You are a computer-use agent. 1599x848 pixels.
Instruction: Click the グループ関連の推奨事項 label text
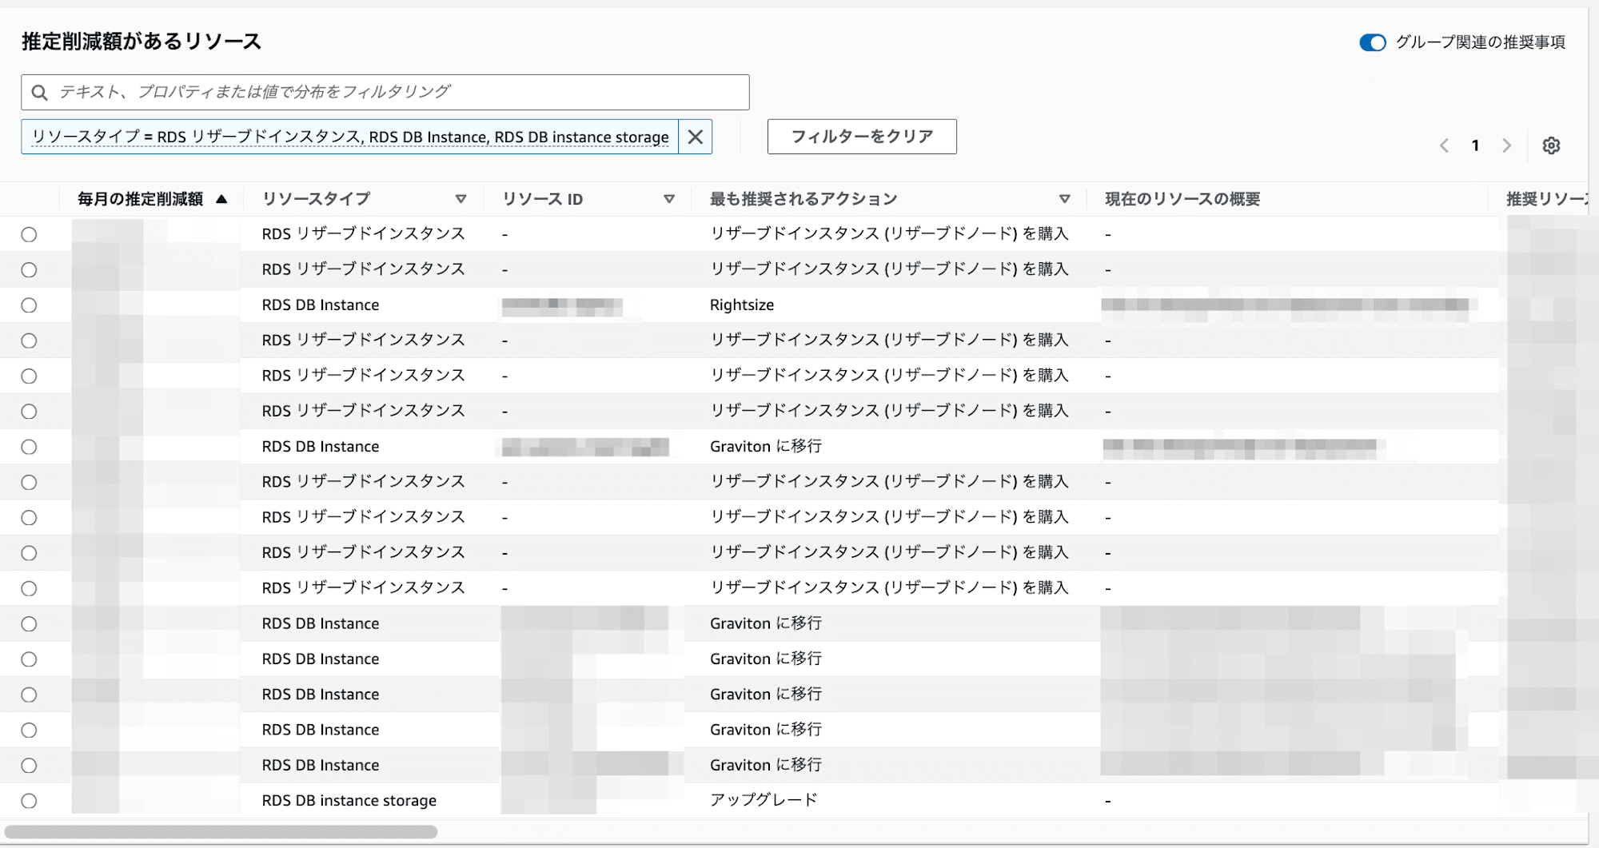(x=1481, y=42)
